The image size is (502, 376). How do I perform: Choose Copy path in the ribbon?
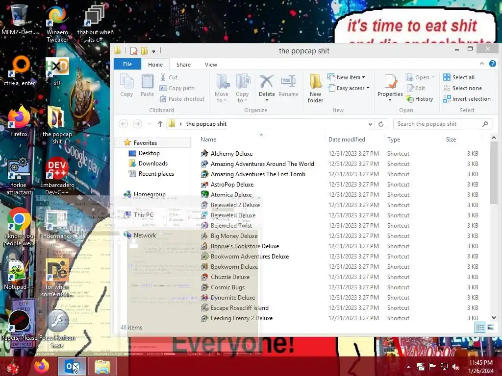point(177,88)
